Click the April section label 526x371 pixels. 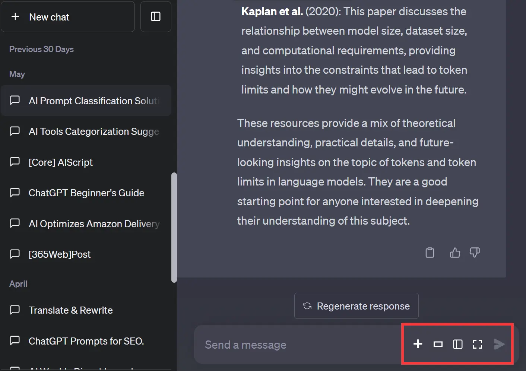[x=18, y=284]
